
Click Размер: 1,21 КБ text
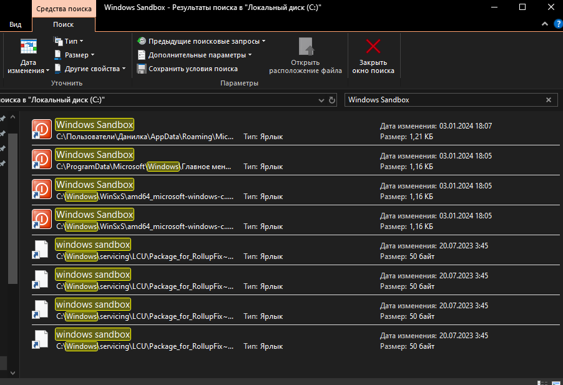406,137
